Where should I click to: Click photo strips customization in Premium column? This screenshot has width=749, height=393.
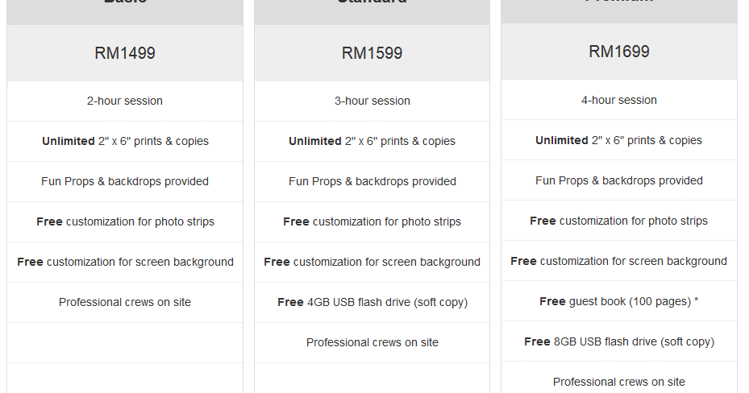618,221
